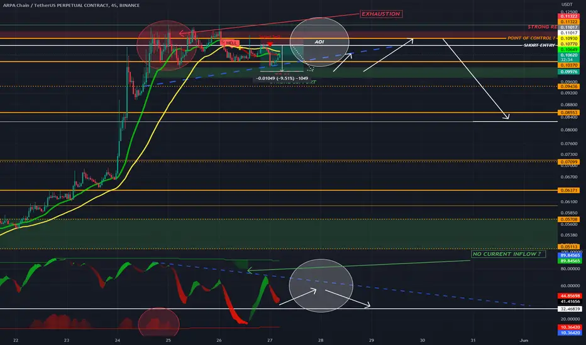Click the yellow 0.10930 price tag
This screenshot has width=586, height=345.
569,39
